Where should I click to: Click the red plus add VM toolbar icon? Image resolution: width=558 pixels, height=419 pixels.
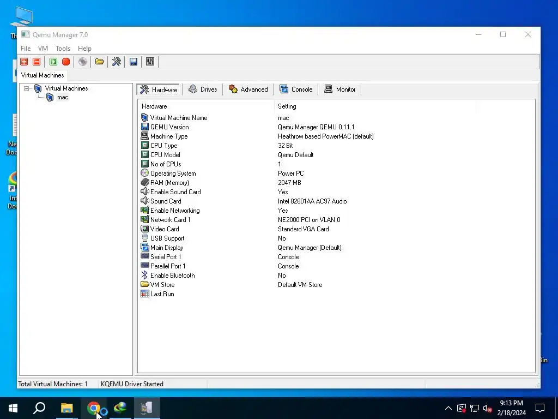click(x=24, y=62)
